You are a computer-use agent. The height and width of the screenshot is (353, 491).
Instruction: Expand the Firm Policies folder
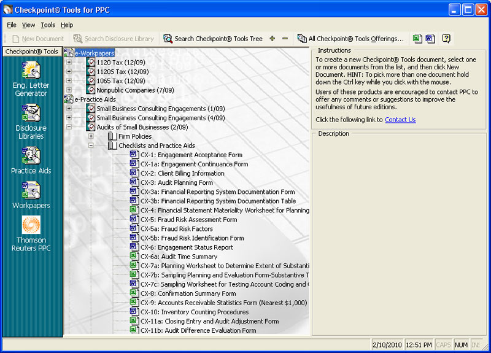[x=91, y=136]
